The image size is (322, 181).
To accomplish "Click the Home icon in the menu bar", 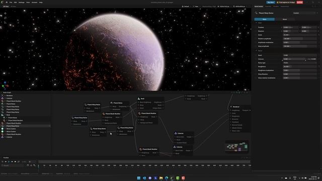I will pyautogui.click(x=7, y=3).
